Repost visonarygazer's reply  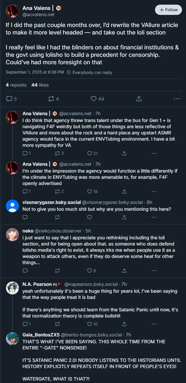pos(57,217)
